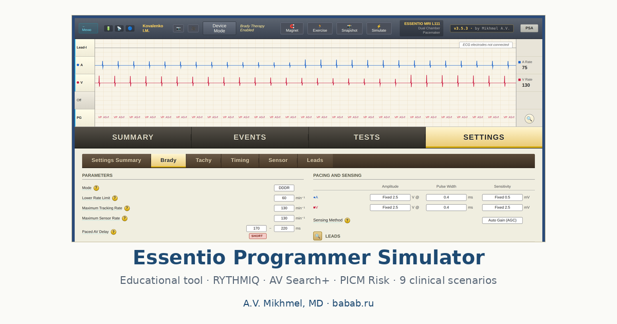The image size is (617, 324).
Task: Click the Simulate button
Action: point(379,28)
